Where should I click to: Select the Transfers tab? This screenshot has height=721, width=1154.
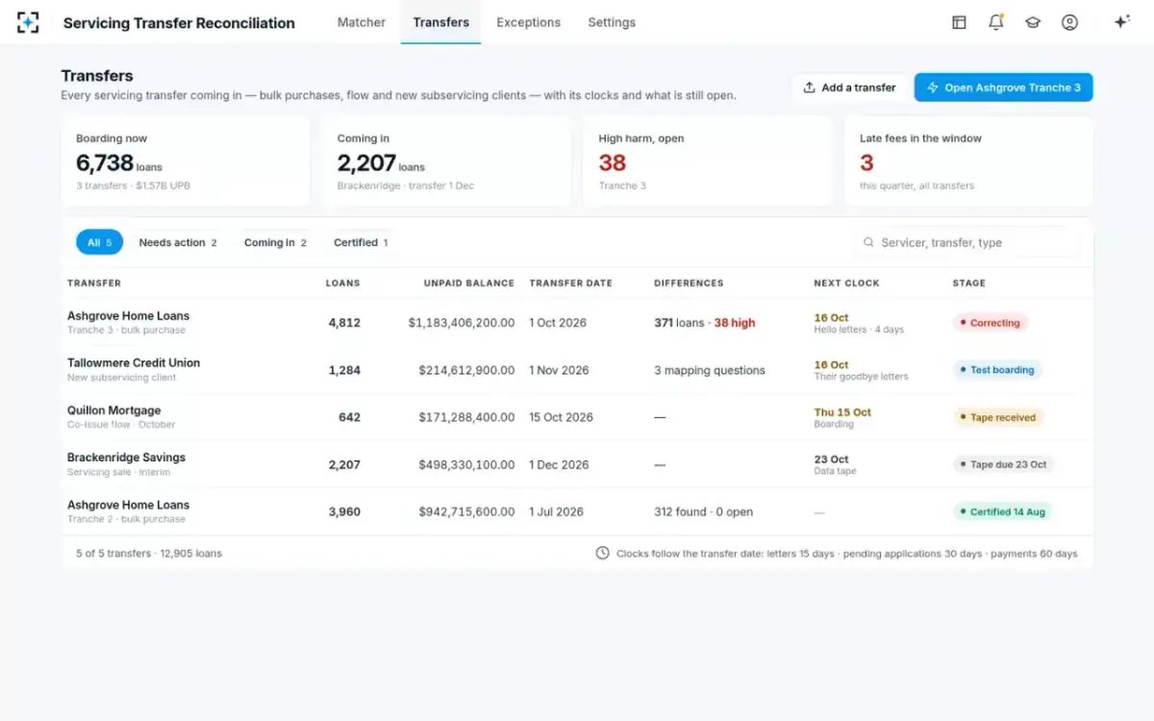click(441, 22)
